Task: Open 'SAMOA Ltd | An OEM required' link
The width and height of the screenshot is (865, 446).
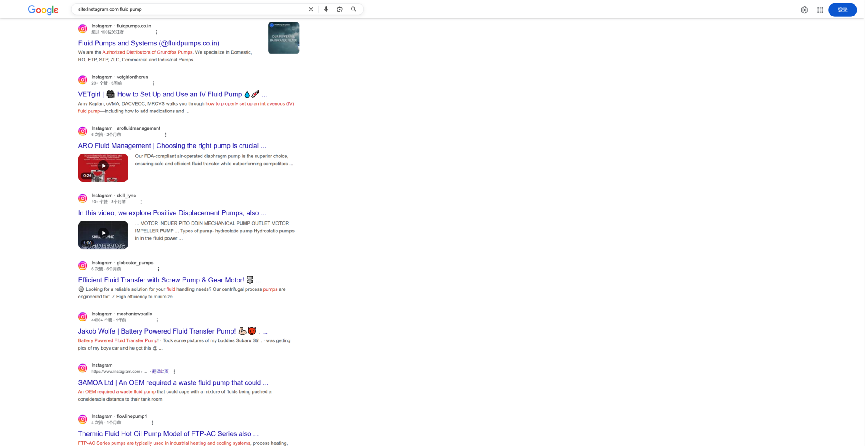Action: click(173, 383)
